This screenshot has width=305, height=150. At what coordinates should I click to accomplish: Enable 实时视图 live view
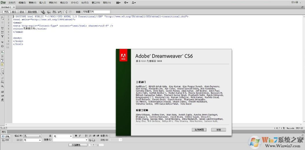32,12
